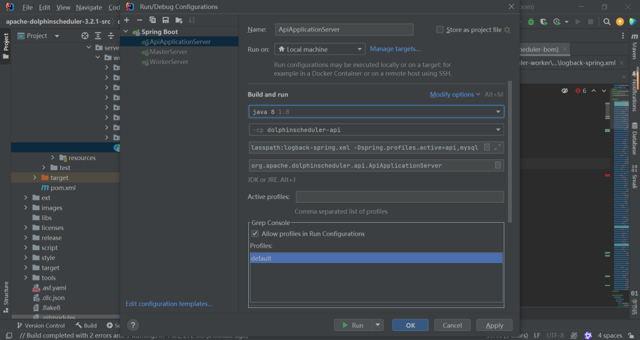Click the Search Everywhere magnifier icon
Image resolution: width=640 pixels, height=340 pixels.
(607, 22)
